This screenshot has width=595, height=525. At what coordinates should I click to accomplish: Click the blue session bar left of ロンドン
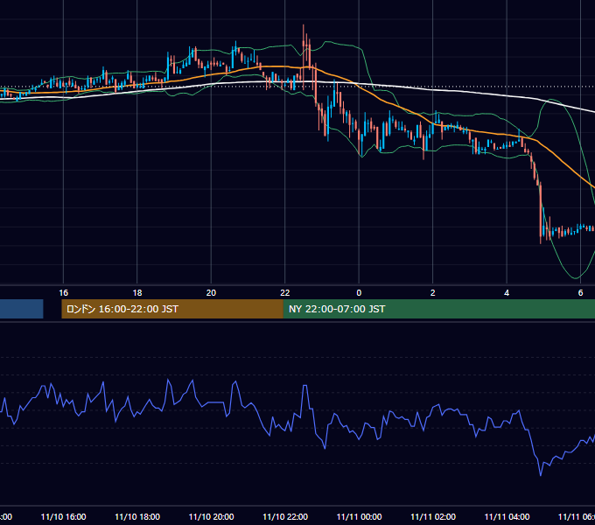pos(22,309)
